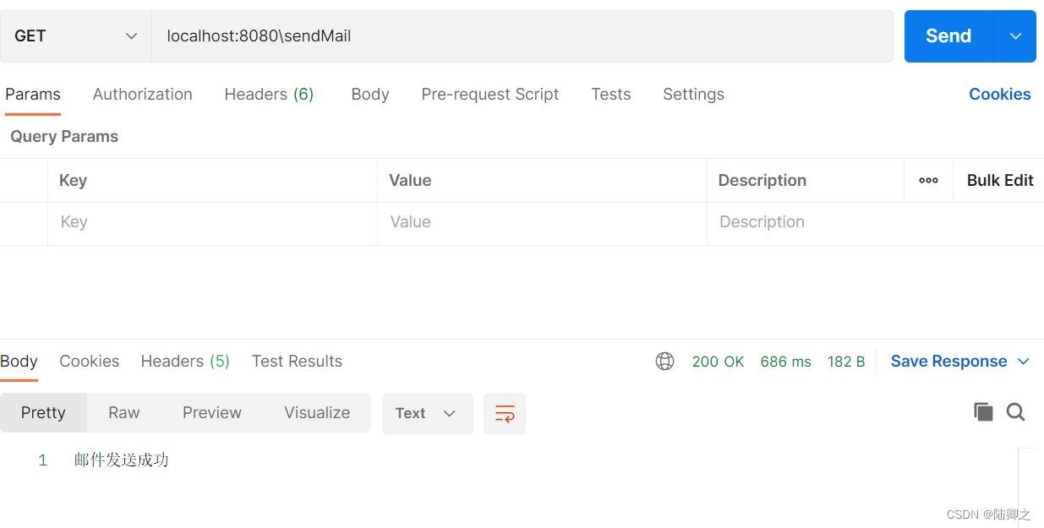
Task: Open the Text response format dropdown
Action: coord(427,414)
